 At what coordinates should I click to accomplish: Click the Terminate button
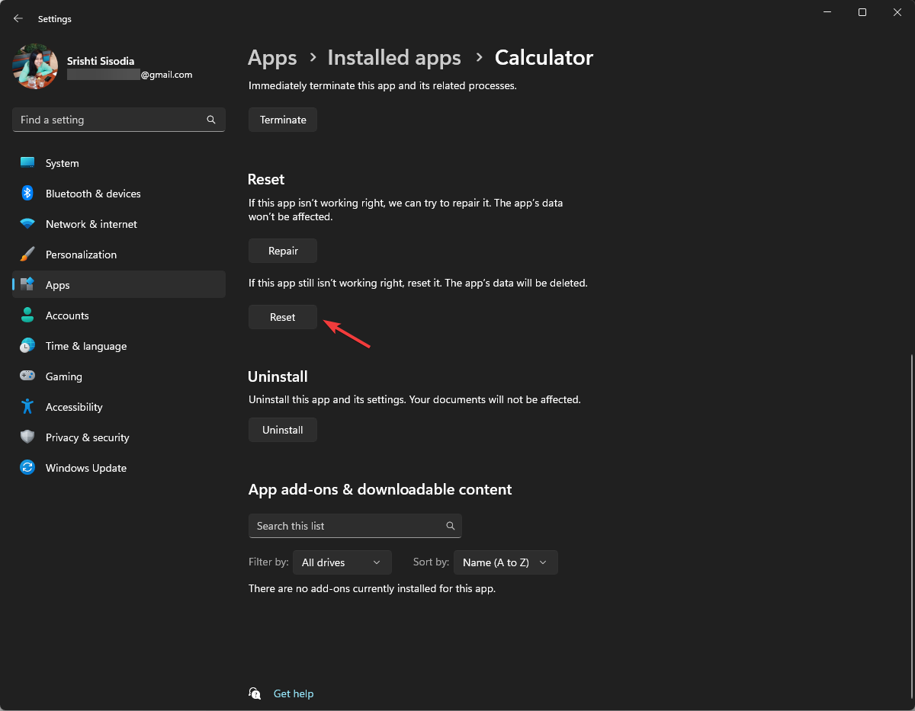pos(283,120)
